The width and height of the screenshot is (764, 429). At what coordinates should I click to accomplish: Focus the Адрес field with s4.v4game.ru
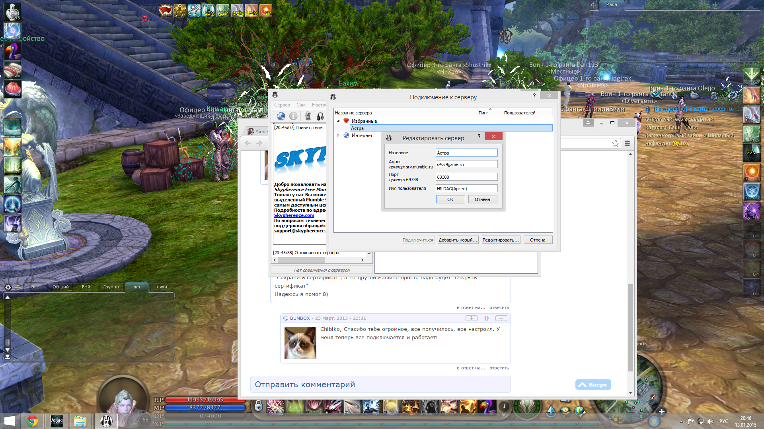[466, 164]
